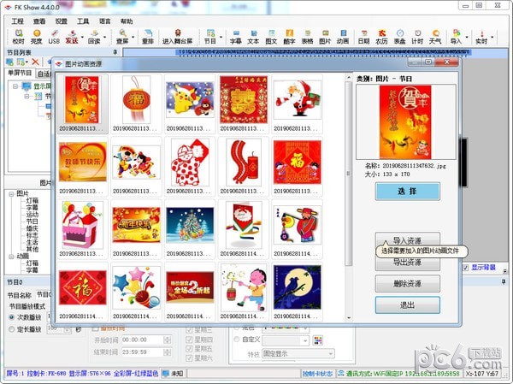Image resolution: width=513 pixels, height=384 pixels.
Task: Add a 计时 timer area
Action: point(417,37)
